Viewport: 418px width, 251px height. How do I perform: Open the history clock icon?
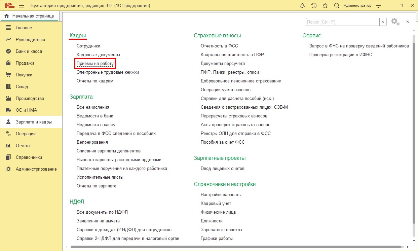click(314, 6)
